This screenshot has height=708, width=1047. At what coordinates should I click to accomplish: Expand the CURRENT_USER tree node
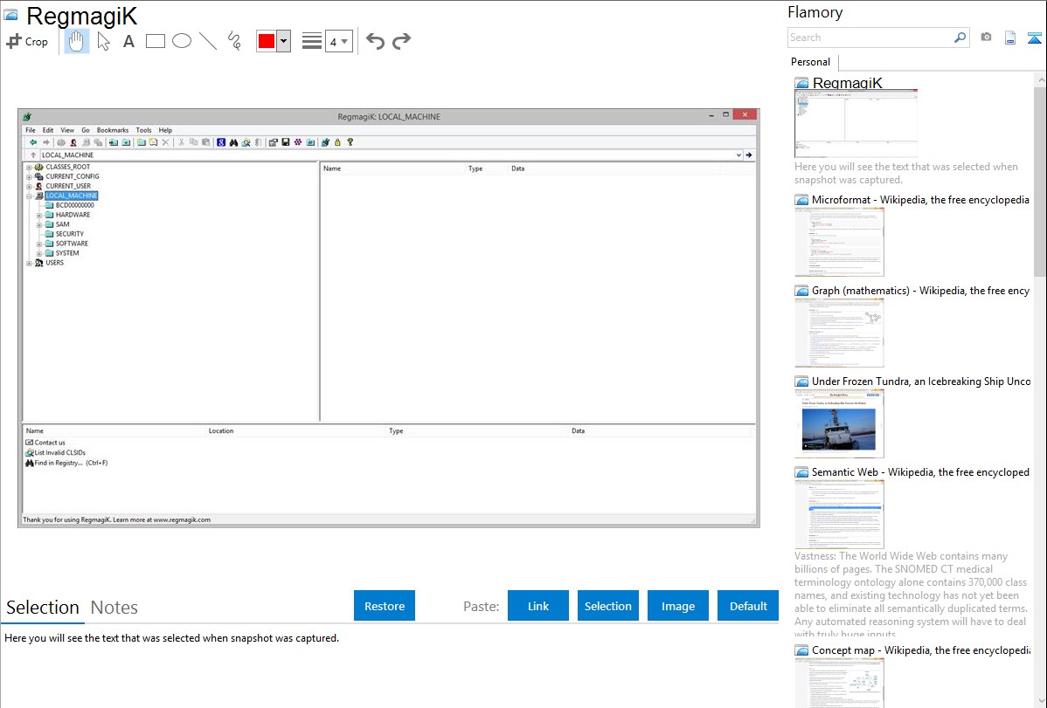pyautogui.click(x=29, y=186)
